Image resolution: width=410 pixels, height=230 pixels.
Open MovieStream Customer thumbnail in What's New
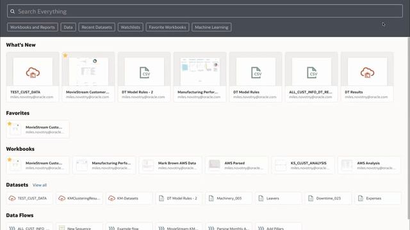click(x=88, y=72)
